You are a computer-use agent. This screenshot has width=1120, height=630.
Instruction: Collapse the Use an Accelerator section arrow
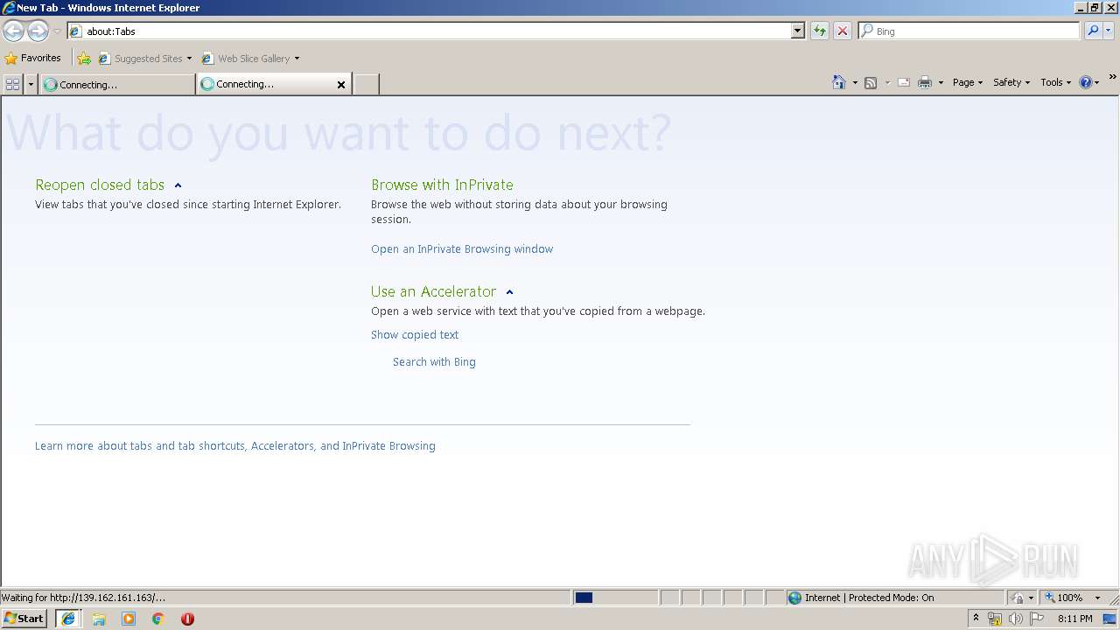click(509, 292)
